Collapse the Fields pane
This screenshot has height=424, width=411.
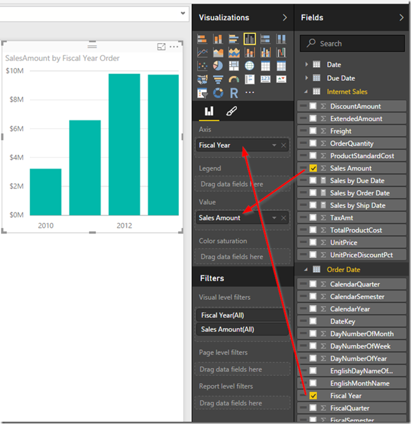(401, 17)
